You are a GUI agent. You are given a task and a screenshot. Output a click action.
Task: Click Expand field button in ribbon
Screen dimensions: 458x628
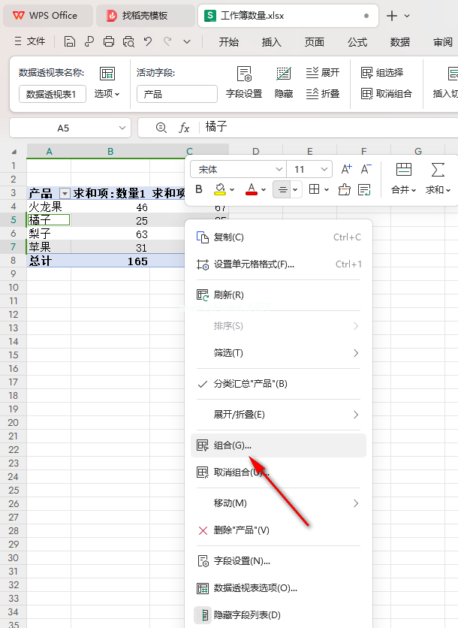tap(323, 73)
